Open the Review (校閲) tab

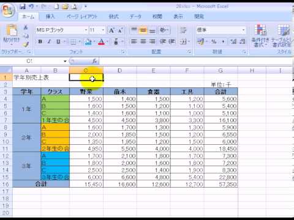(x=157, y=16)
